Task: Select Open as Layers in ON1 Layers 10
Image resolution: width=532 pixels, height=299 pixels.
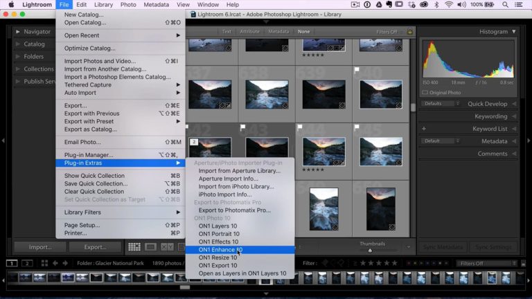Action: (240, 273)
